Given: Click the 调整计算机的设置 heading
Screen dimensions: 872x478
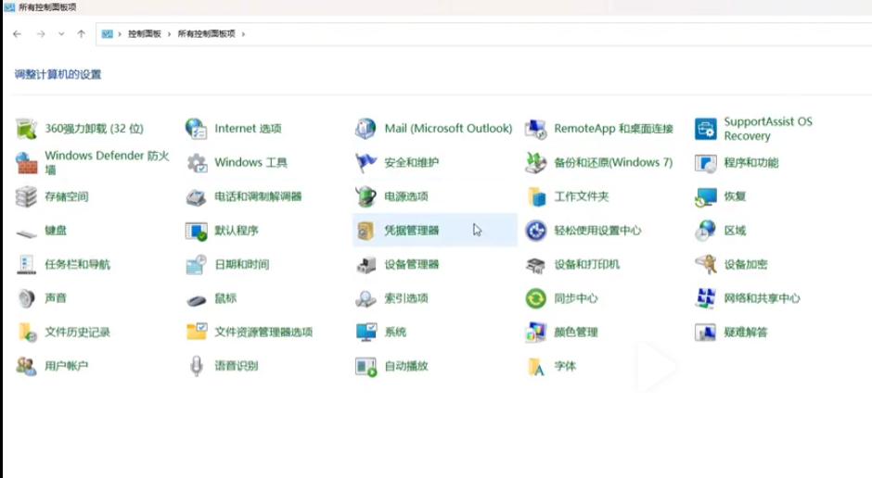Looking at the screenshot, I should pyautogui.click(x=58, y=74).
